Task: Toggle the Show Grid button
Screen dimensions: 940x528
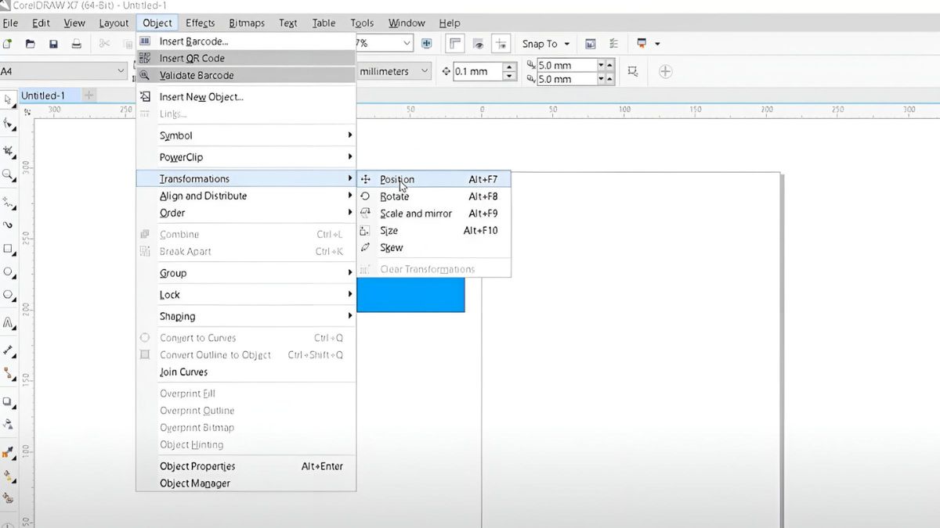Action: click(479, 44)
